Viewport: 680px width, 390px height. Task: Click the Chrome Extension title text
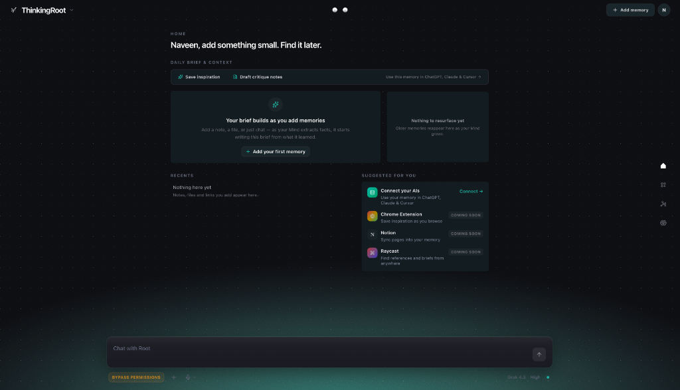401,214
